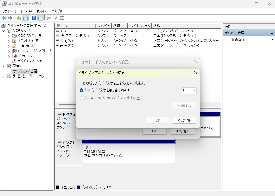Click the Up one level folder icon
The width and height of the screenshot is (275, 196).
[x=19, y=18]
